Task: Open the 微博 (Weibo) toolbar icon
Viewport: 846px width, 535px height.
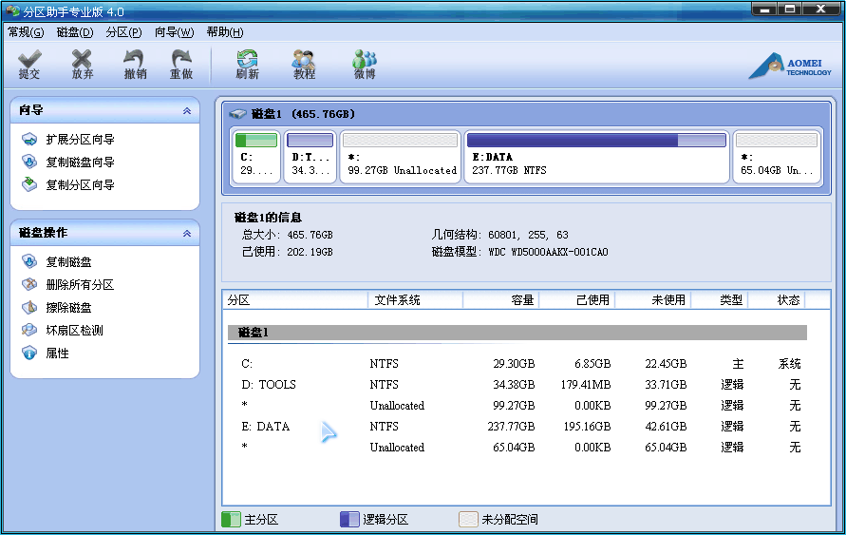Action: tap(365, 65)
